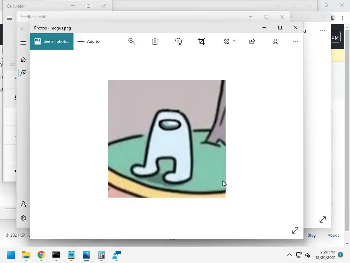Open the Windows Start menu

pyautogui.click(x=11, y=255)
